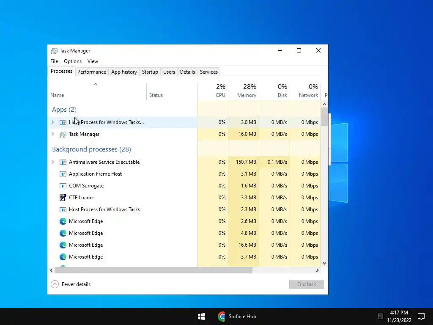Switch to the Startup tab
The height and width of the screenshot is (325, 433).
click(150, 72)
